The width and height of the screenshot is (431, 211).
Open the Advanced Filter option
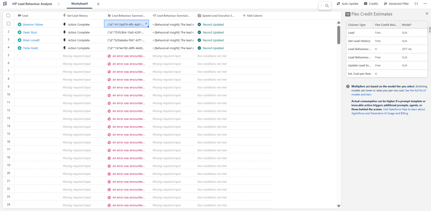tap(396, 4)
